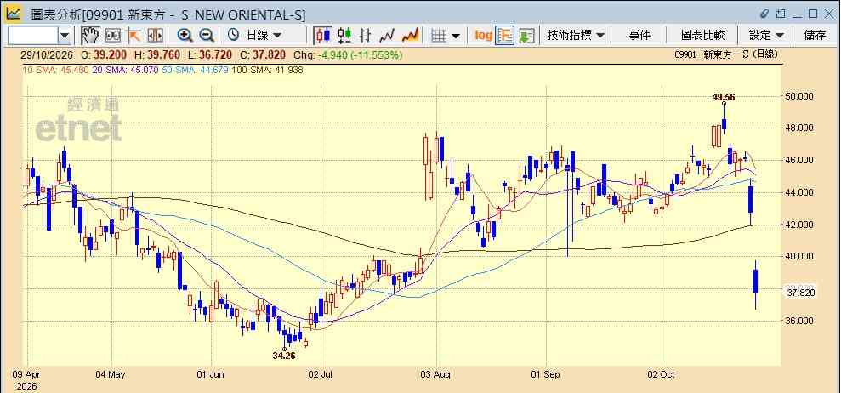Toggle the log scale button
The width and height of the screenshot is (841, 393).
483,36
